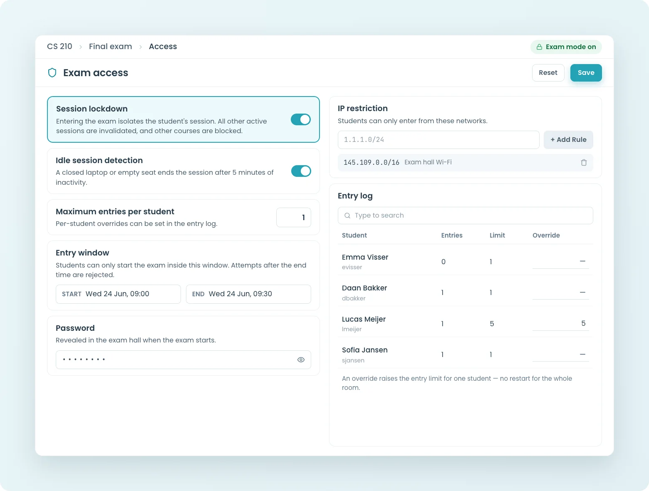Open the START date time field
The height and width of the screenshot is (491, 649).
pos(118,294)
